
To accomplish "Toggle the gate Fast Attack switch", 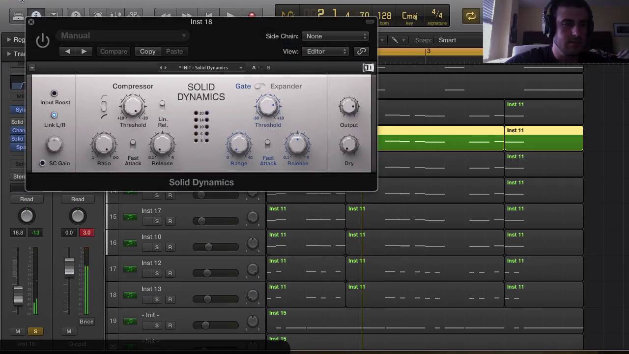I will click(267, 144).
